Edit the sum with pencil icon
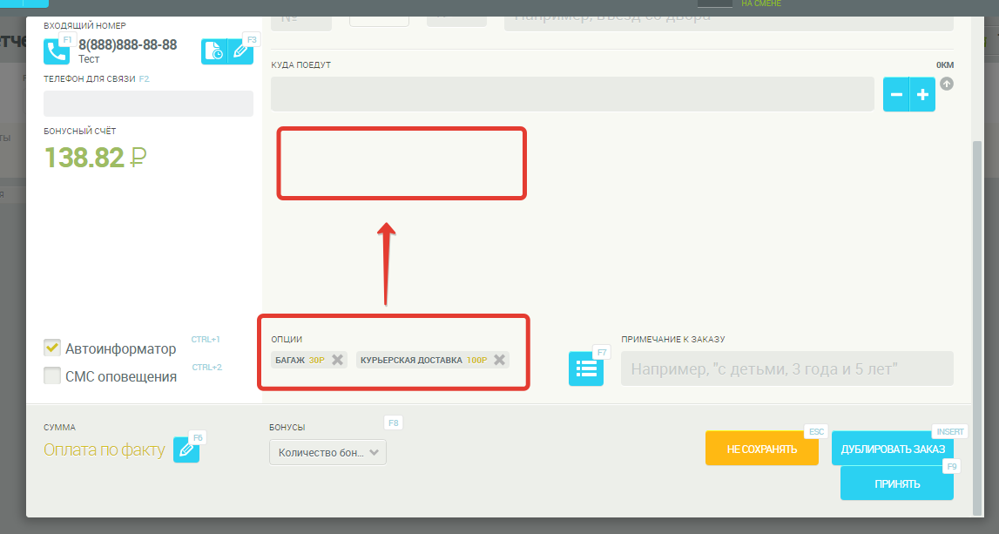This screenshot has height=534, width=999. [x=186, y=450]
